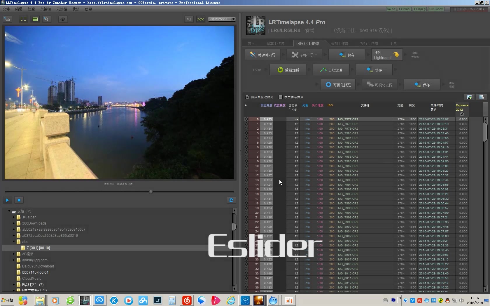Select the bbb (145) [00:04] folder
This screenshot has height=306, width=490.
(36, 272)
